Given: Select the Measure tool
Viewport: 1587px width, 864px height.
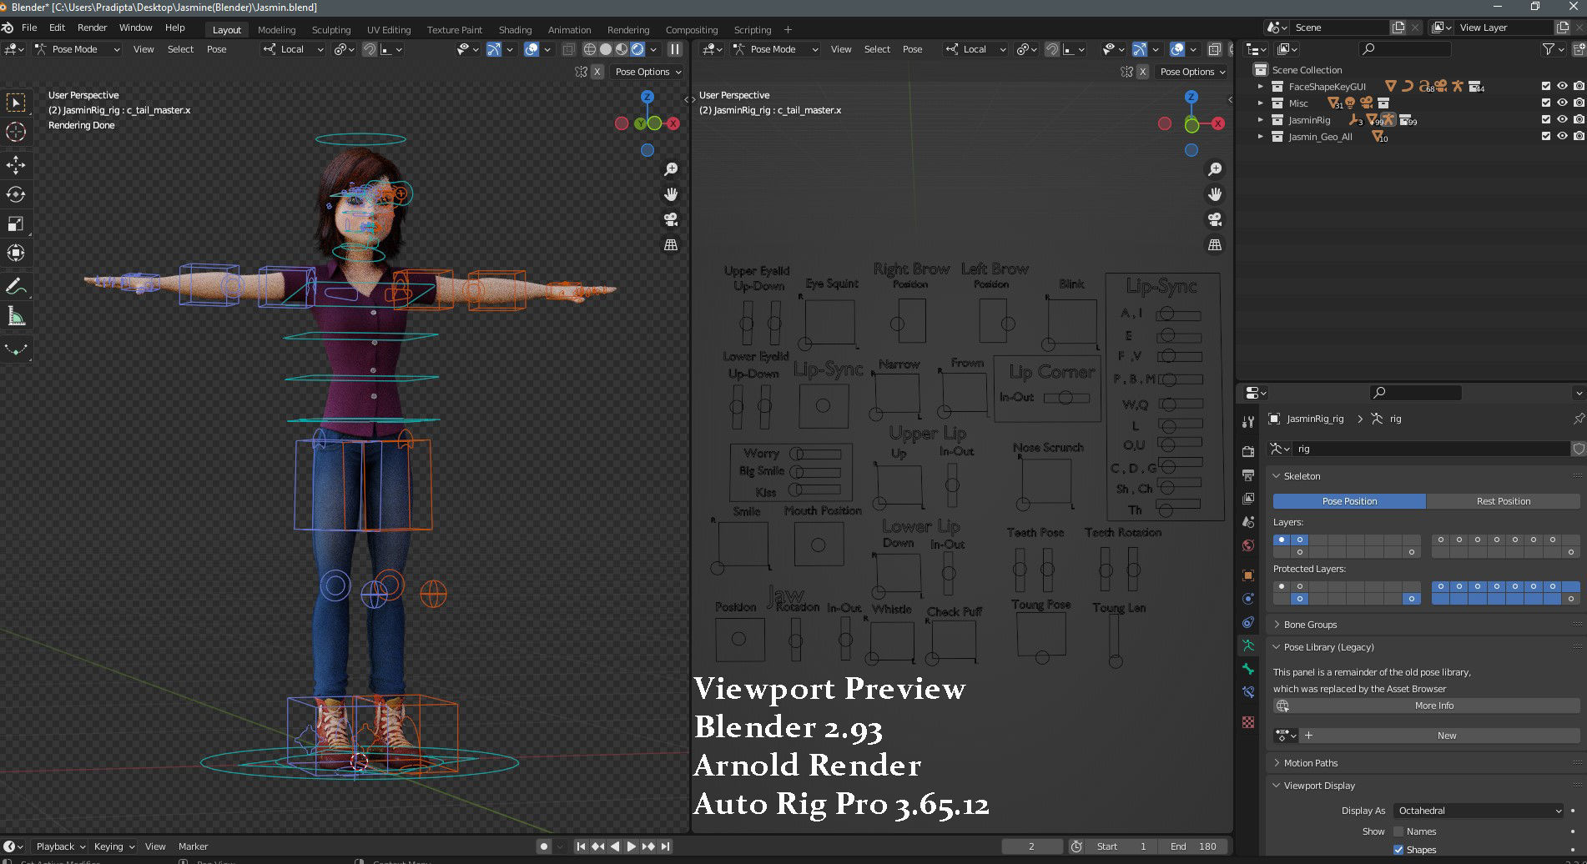Looking at the screenshot, I should coord(16,316).
